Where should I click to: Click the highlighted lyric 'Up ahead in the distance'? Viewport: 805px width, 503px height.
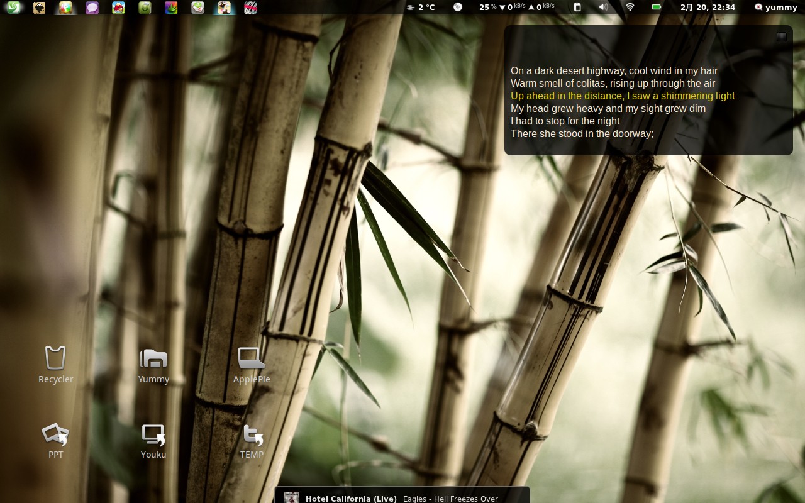623,96
